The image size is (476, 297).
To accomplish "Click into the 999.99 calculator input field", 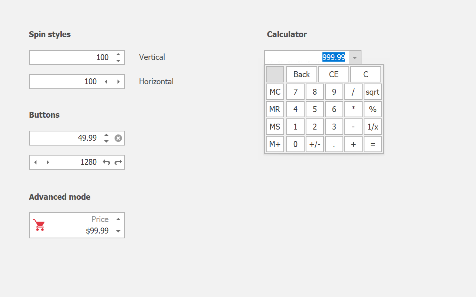I will (x=294, y=58).
